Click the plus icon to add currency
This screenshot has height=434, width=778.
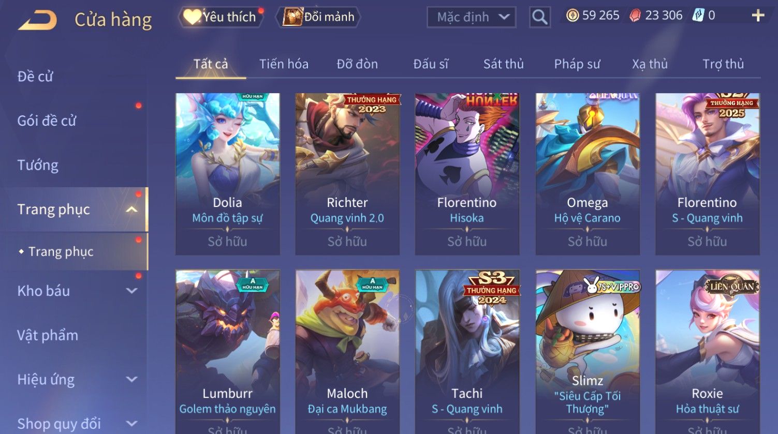[758, 16]
